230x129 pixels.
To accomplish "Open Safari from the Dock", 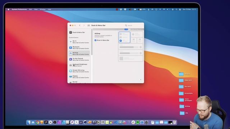I will [x=142, y=122].
